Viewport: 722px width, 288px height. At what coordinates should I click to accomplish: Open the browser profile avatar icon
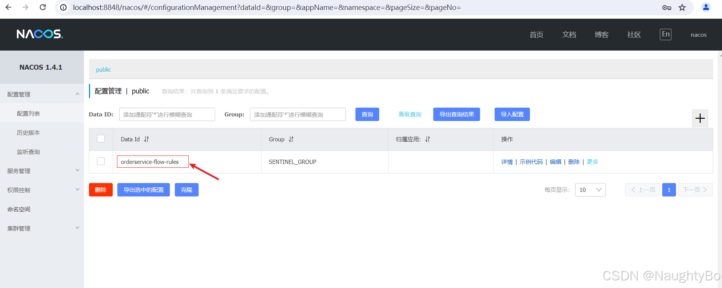click(x=706, y=7)
